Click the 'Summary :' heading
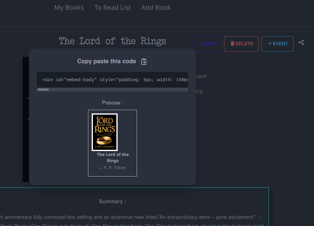The width and height of the screenshot is (314, 226). (112, 201)
